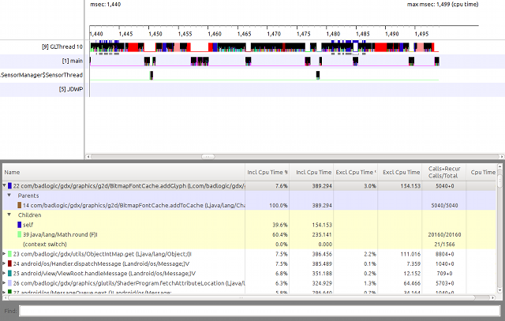The width and height of the screenshot is (505, 321).
Task: Click the blue swatch of addGlyph row
Action: [10, 186]
